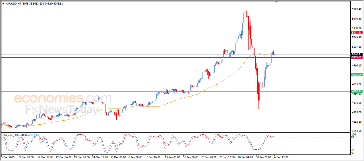Click the 12 Dec 12:00 time label

(x=45, y=157)
